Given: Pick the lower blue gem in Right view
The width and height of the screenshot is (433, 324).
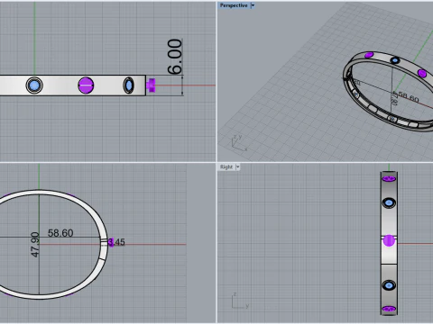Looking at the screenshot, I should 389,285.
